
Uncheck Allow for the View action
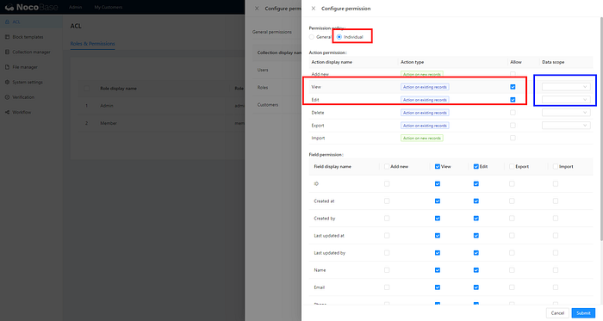pos(513,87)
